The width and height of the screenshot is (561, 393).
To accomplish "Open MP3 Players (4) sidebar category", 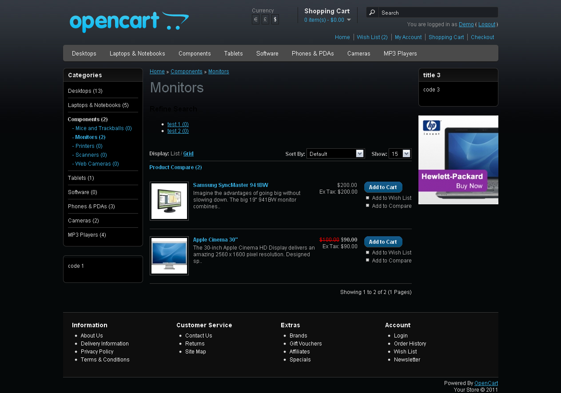I will (x=87, y=235).
